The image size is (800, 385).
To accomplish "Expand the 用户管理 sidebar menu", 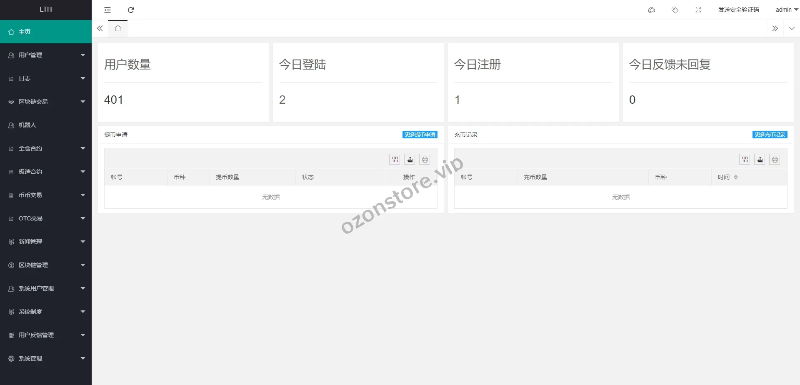I will click(46, 55).
